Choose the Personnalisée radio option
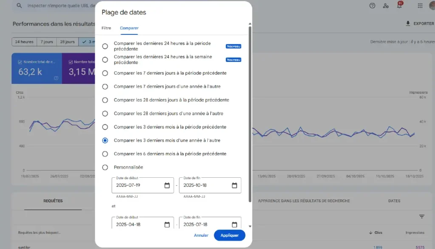This screenshot has height=249, width=435. (x=105, y=168)
